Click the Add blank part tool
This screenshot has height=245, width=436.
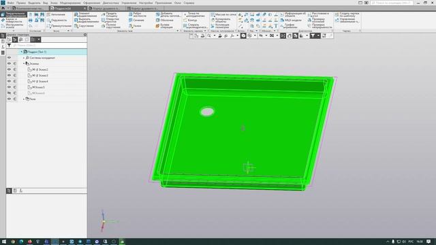pos(168,14)
